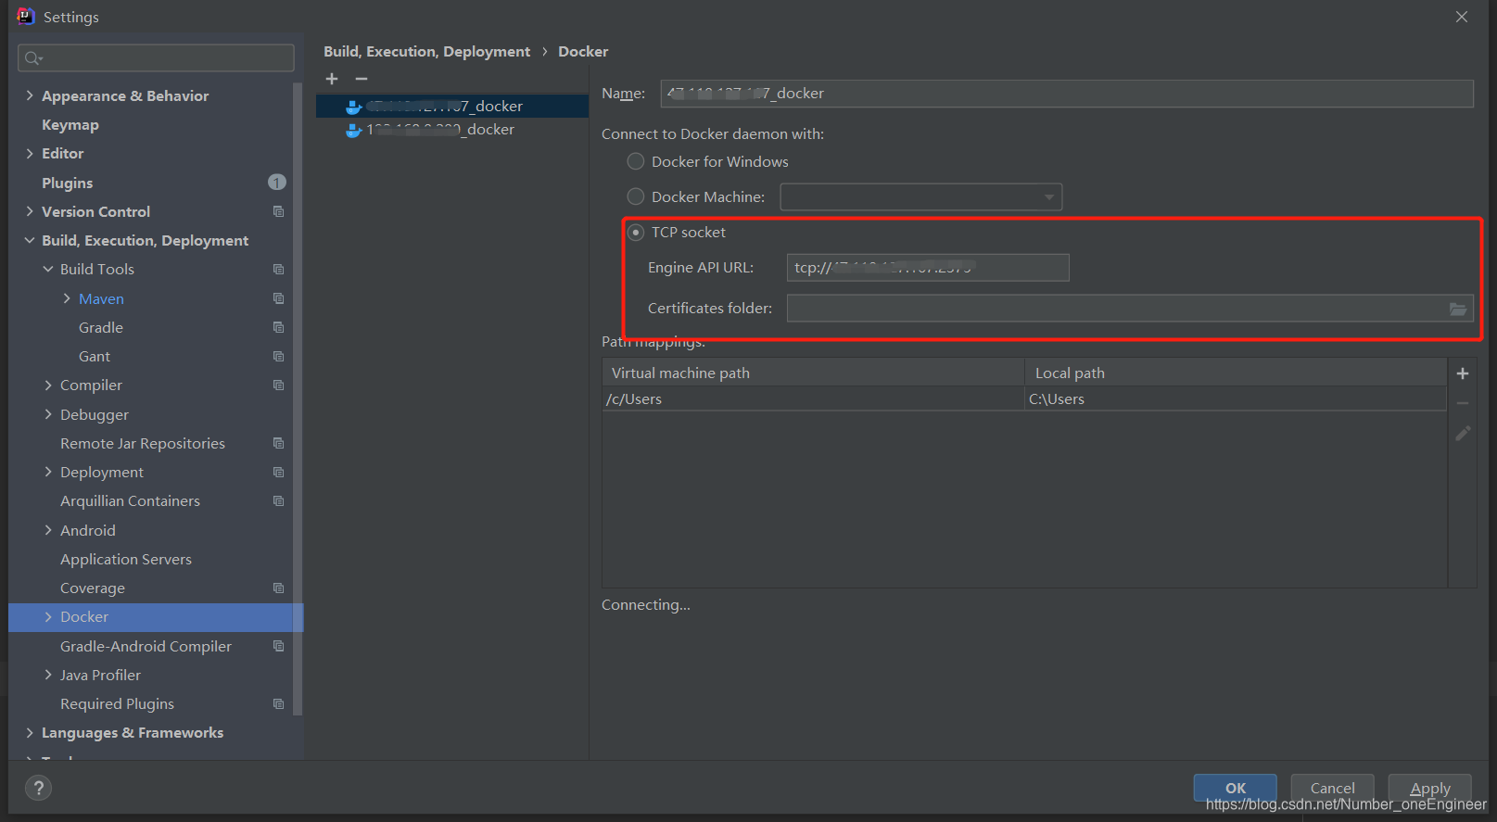The image size is (1497, 822).
Task: Click Name input field
Action: (1067, 94)
